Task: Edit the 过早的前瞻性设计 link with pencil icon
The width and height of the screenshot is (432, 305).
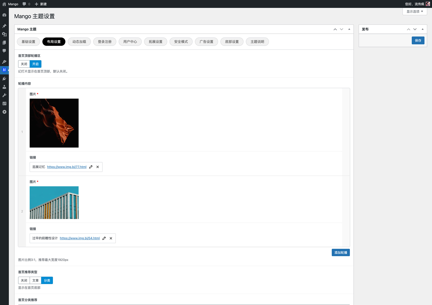Action: [x=104, y=238]
